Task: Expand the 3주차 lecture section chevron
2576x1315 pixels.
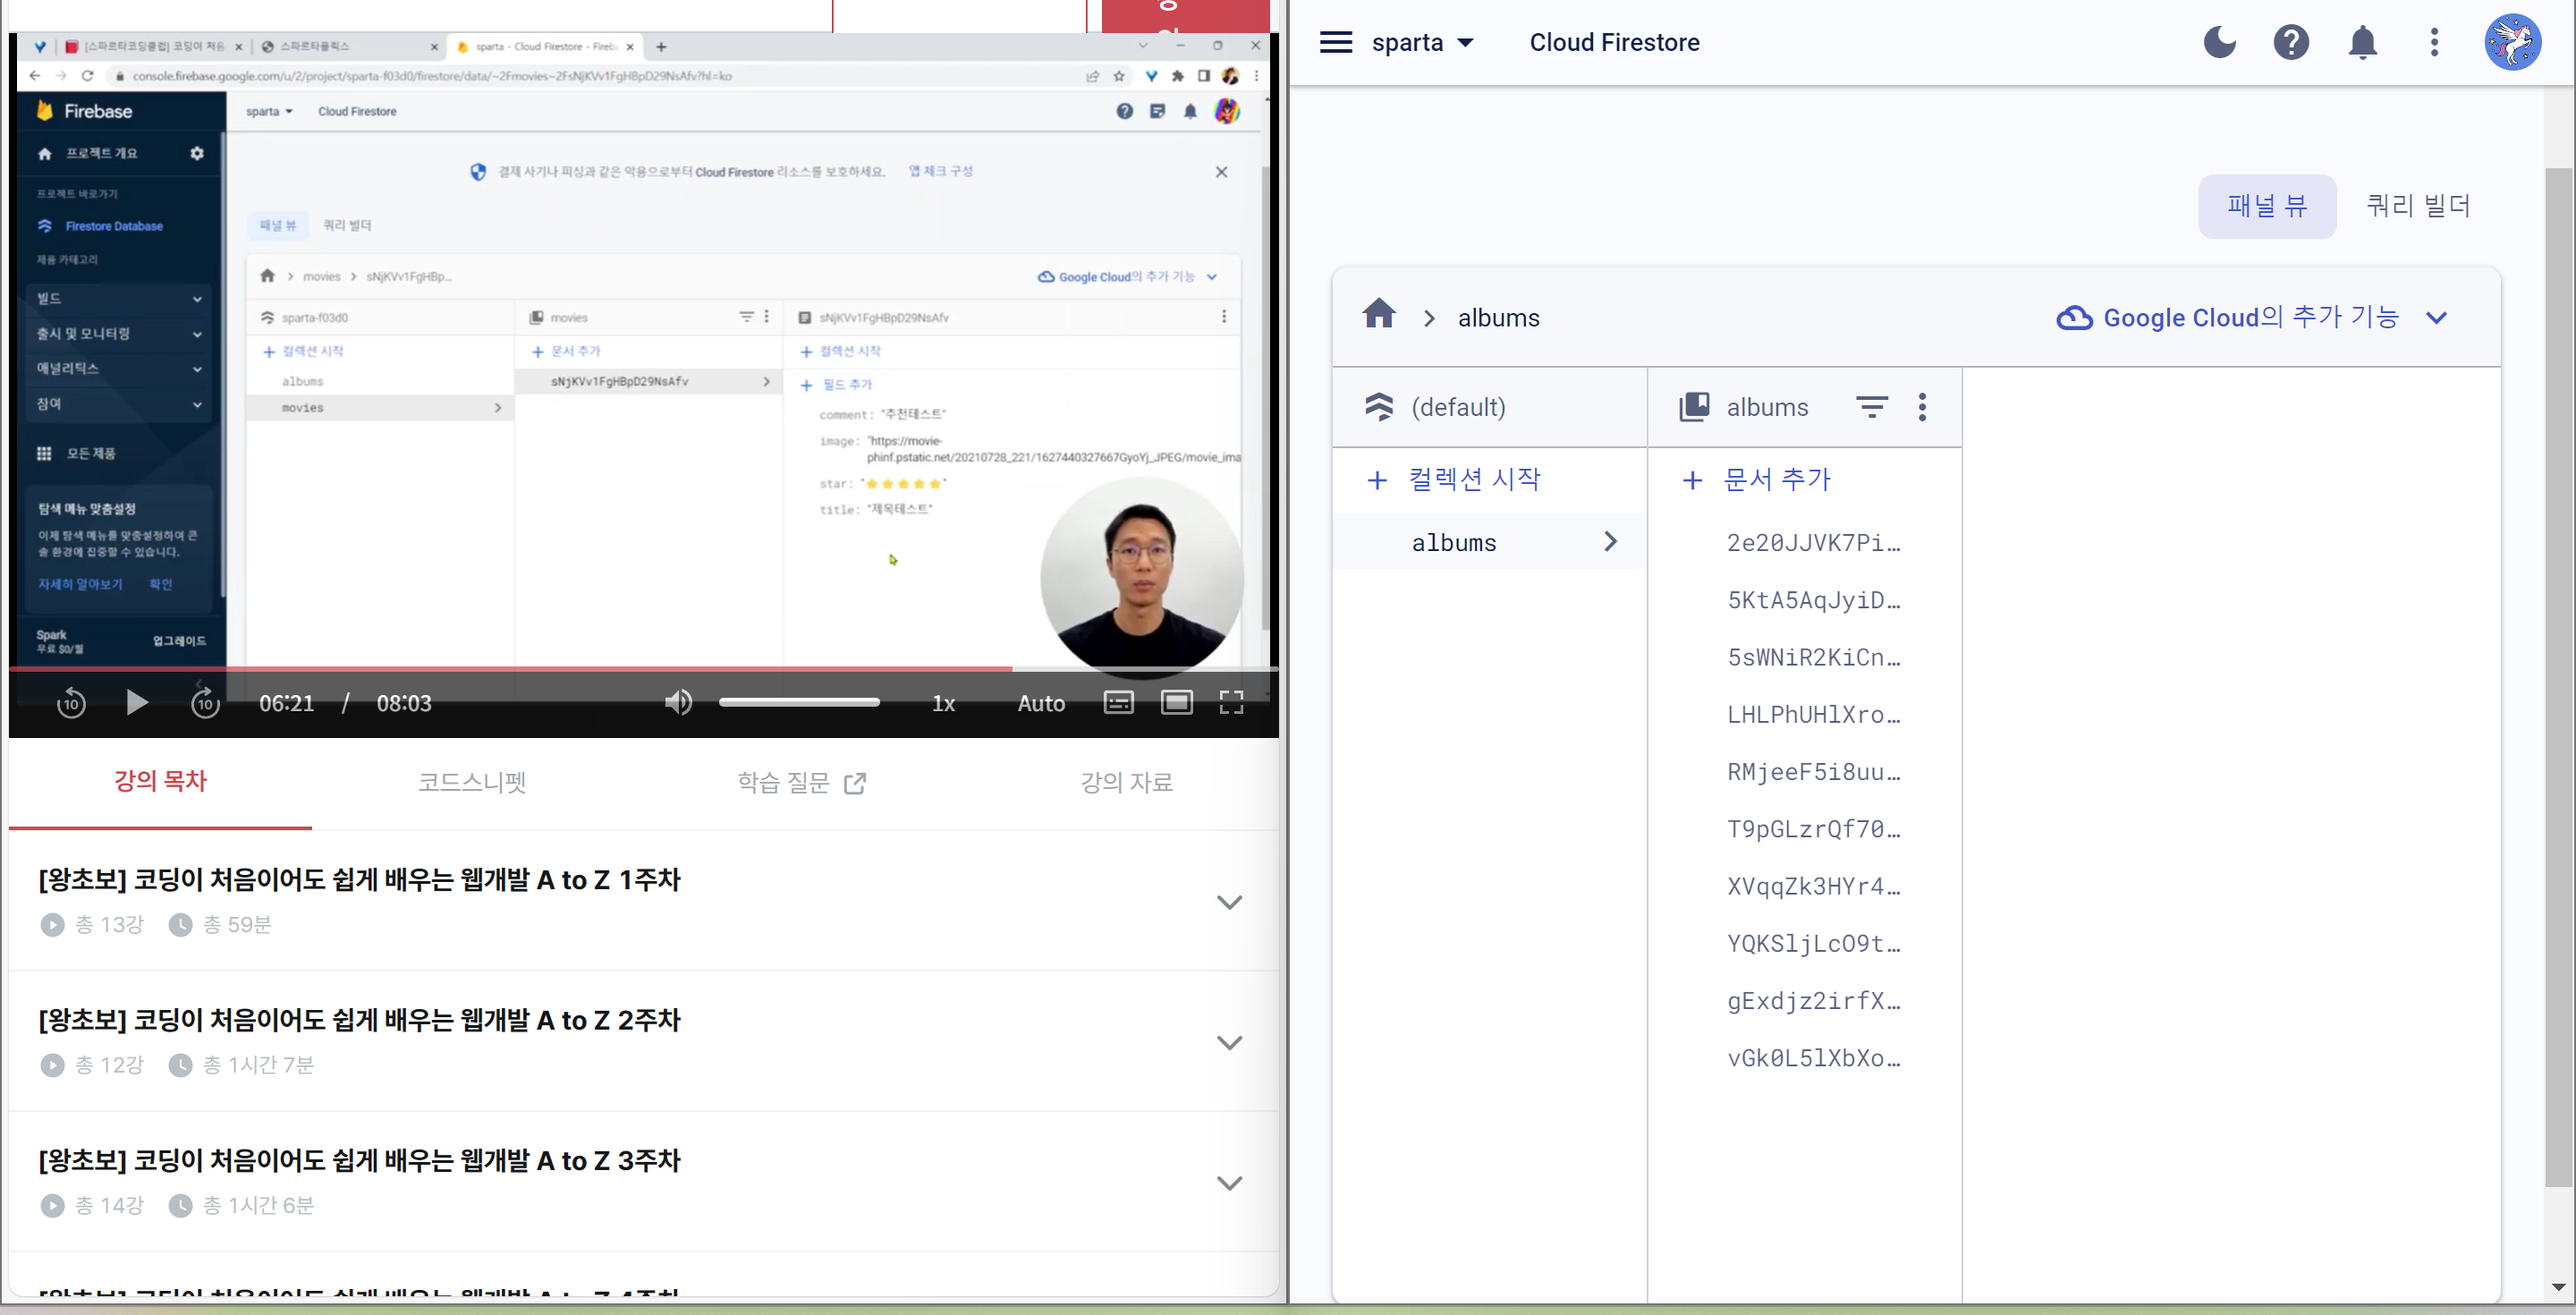Action: click(1229, 1182)
